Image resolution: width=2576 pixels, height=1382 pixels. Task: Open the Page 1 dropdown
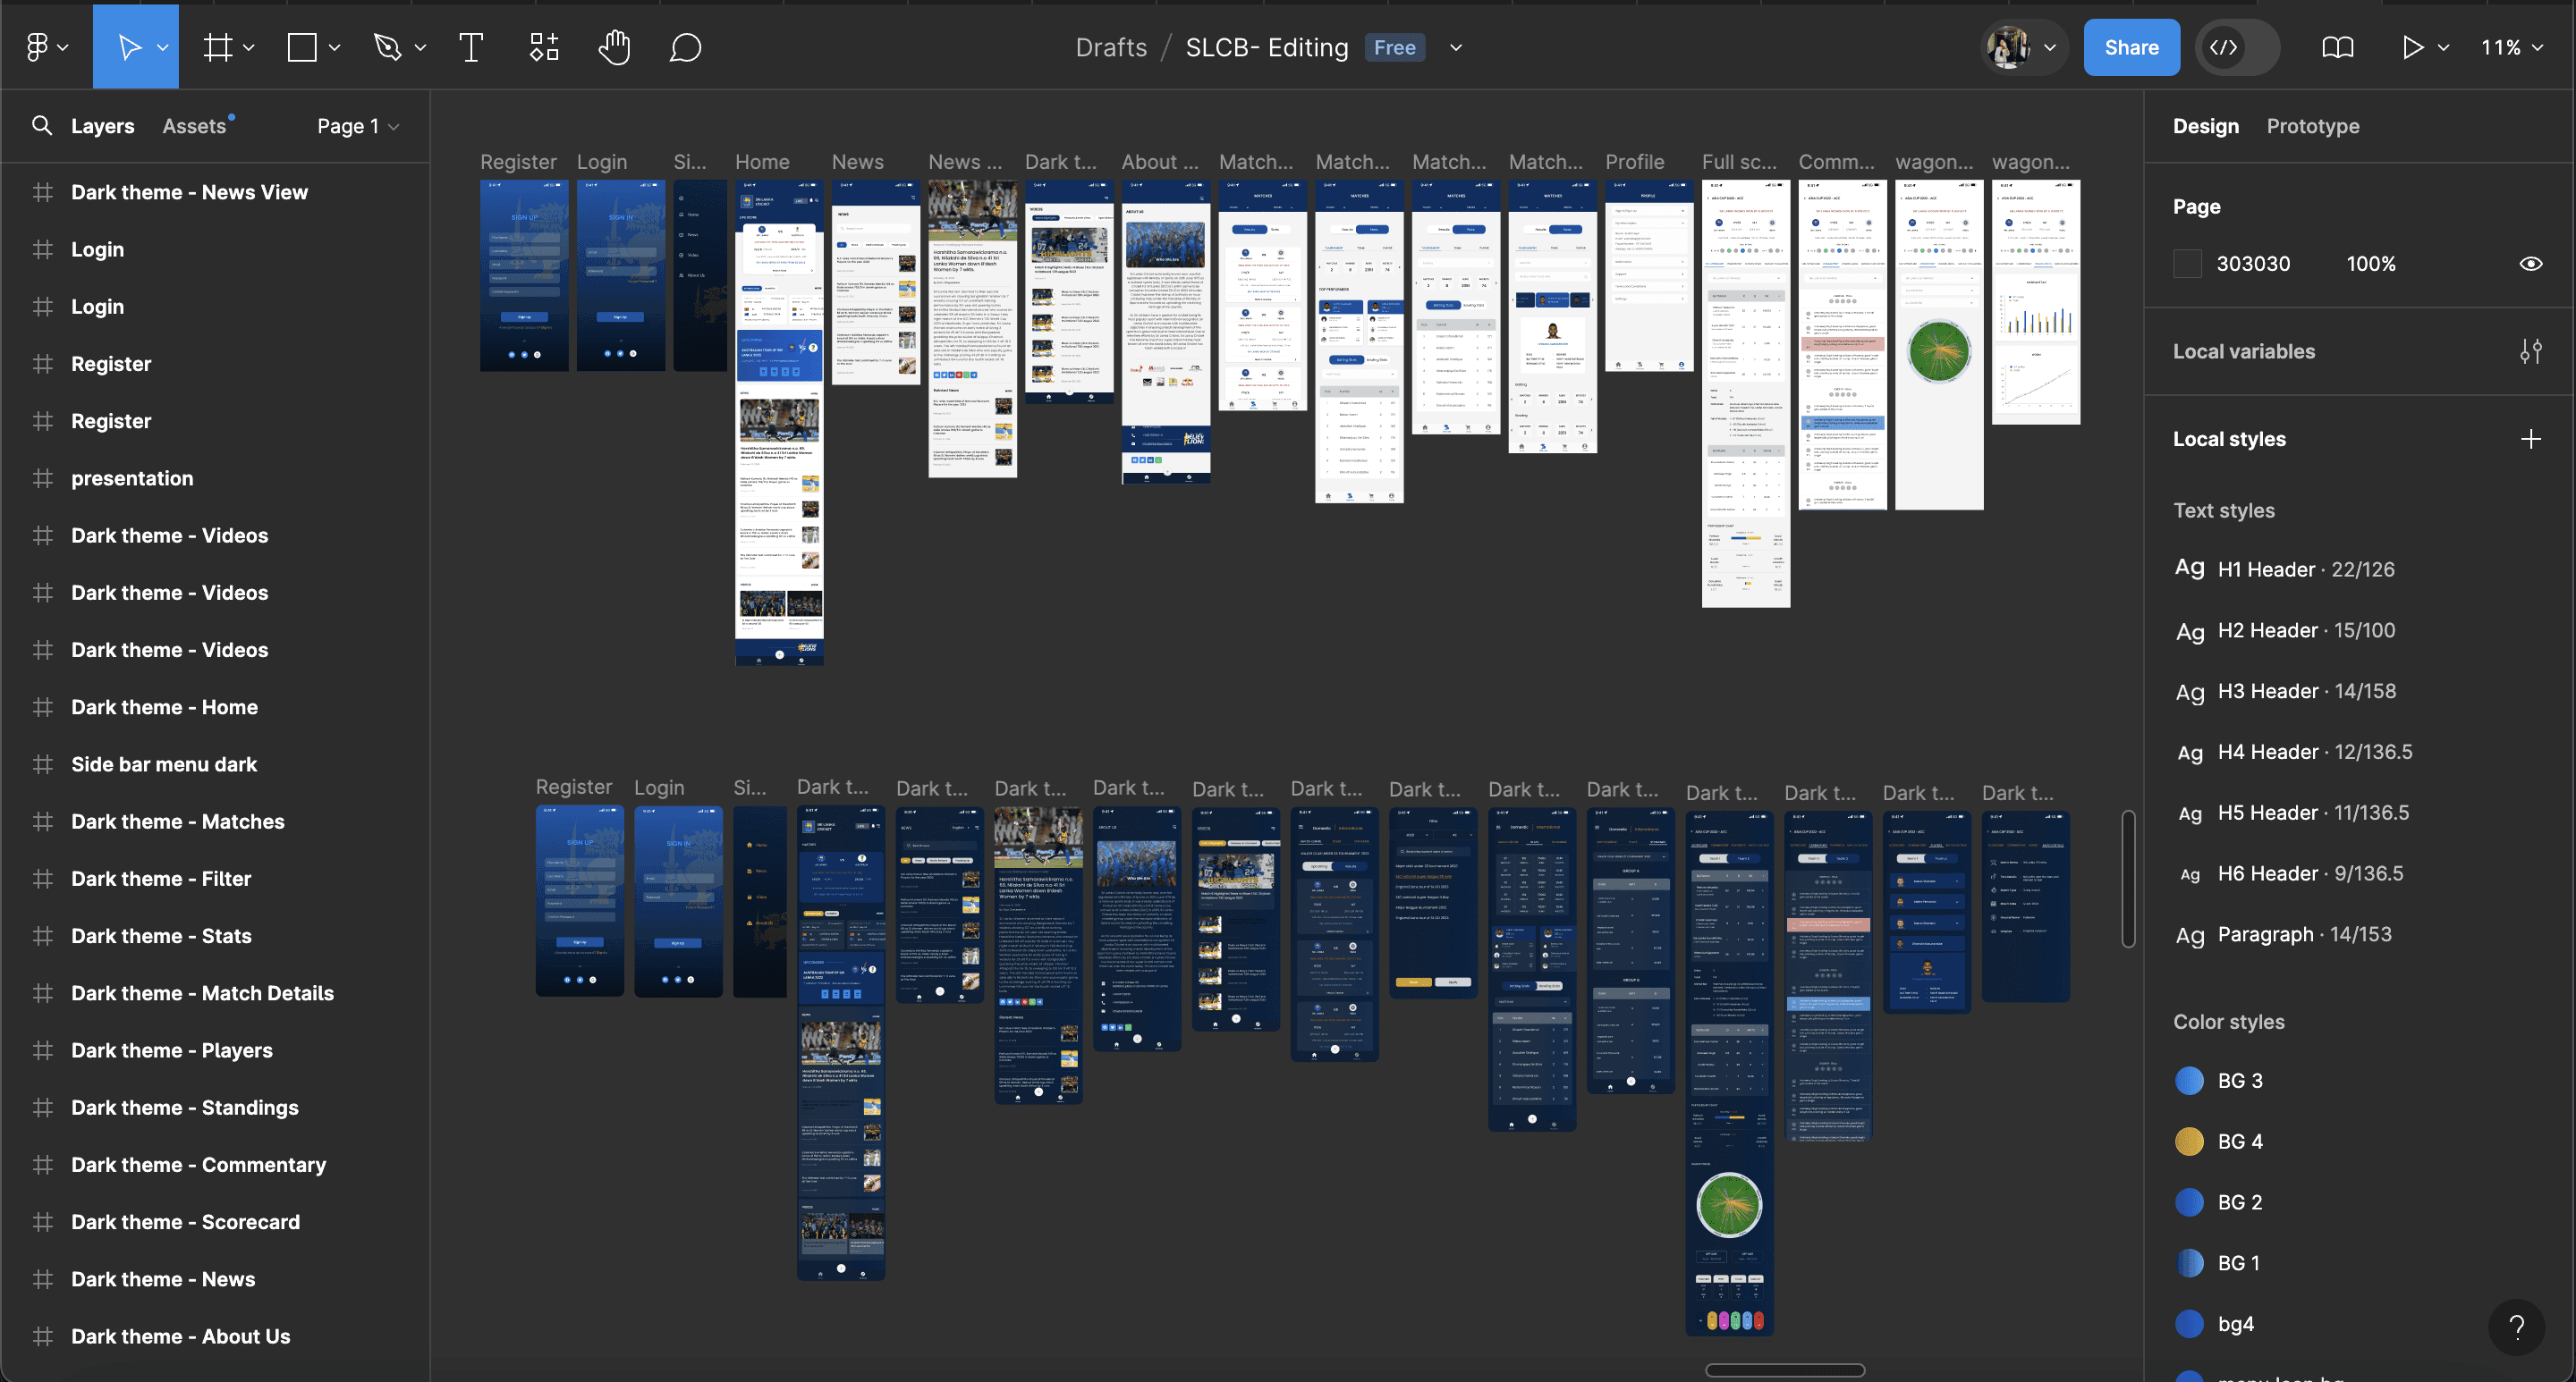(358, 126)
